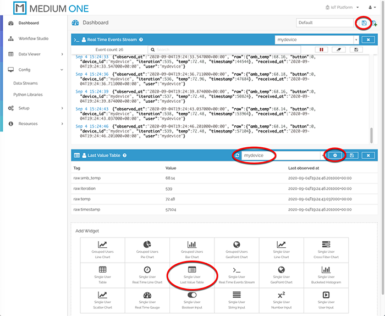Save the Last Value Table widget
The height and width of the screenshot is (316, 385).
(352, 156)
